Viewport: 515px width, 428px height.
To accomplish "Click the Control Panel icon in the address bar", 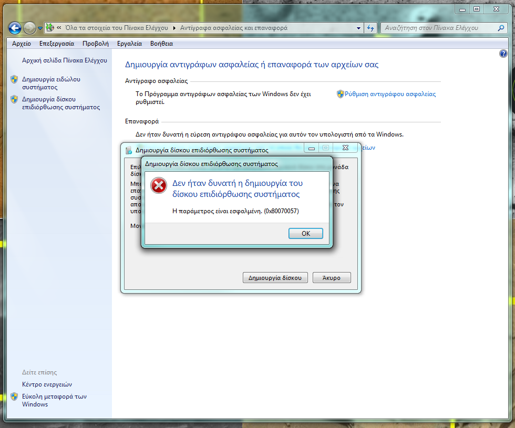I will point(49,27).
